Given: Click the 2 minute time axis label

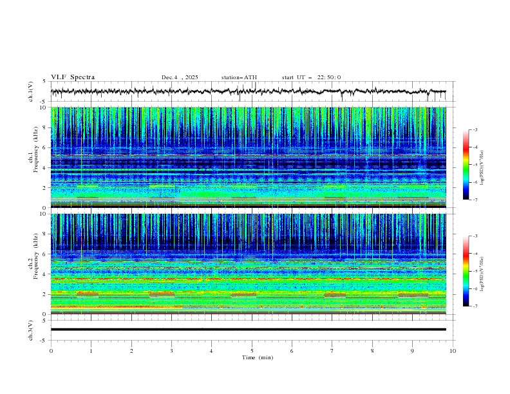Looking at the screenshot, I should pyautogui.click(x=131, y=351).
